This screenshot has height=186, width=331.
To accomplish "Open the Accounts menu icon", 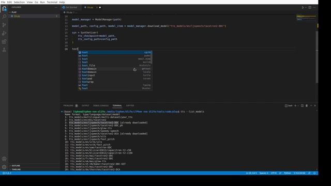I will [x=4, y=159].
